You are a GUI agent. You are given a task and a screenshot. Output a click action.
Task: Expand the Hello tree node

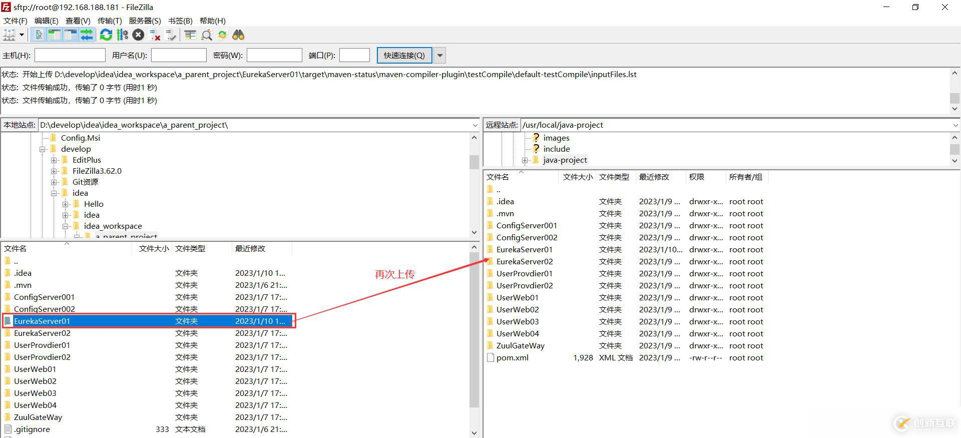pyautogui.click(x=66, y=204)
